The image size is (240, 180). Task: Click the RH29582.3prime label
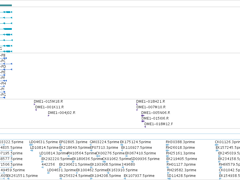point(182,170)
